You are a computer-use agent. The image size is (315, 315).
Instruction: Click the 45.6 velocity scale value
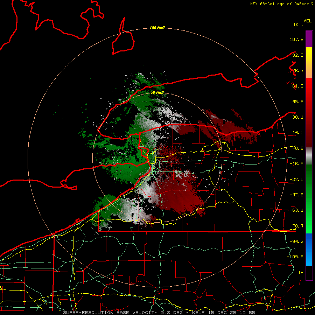point(298,101)
